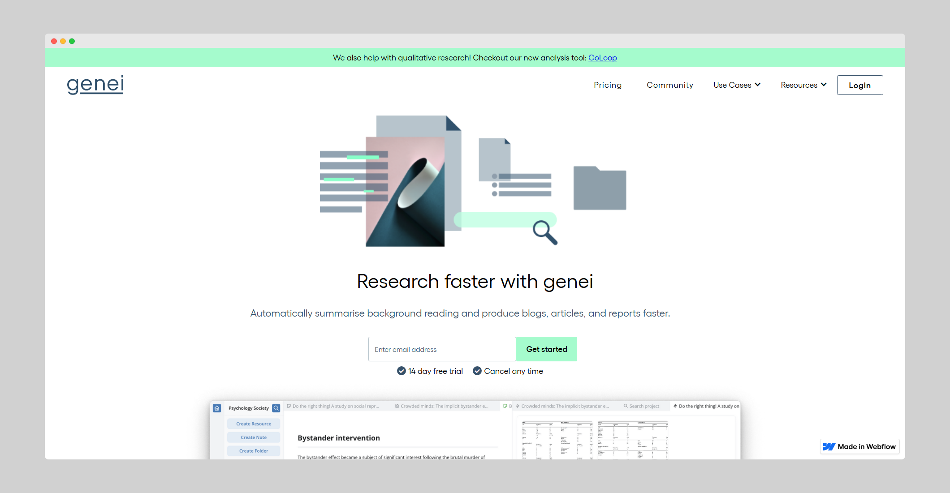
Task: Click the home icon in app preview
Action: coord(217,408)
